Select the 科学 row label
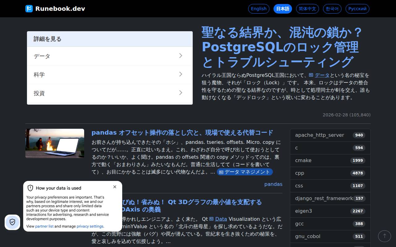 pos(39,75)
